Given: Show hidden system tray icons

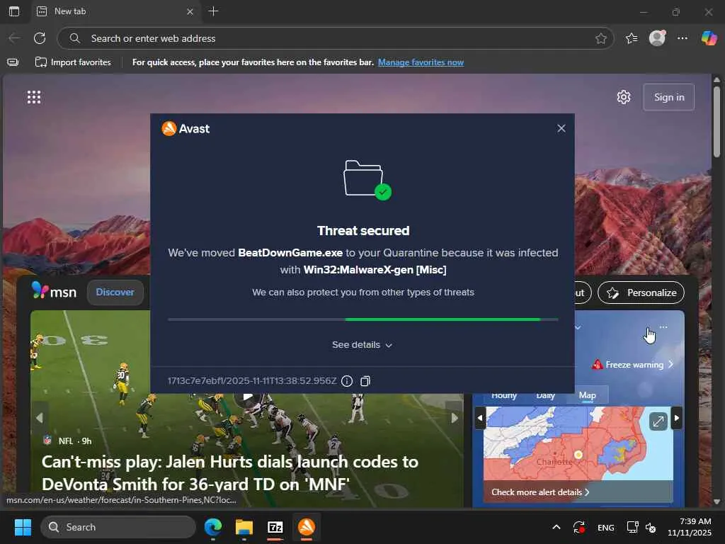Looking at the screenshot, I should (556, 527).
